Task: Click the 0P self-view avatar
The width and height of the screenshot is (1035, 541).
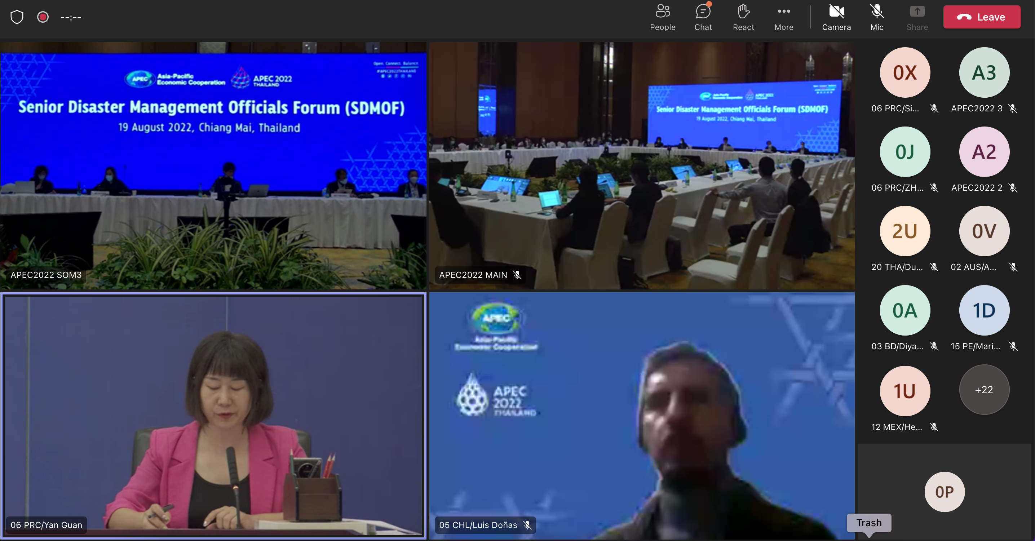Action: [x=945, y=492]
